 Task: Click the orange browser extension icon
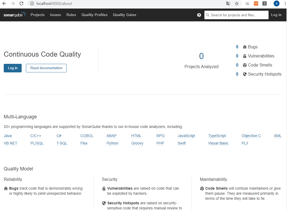point(256,3)
